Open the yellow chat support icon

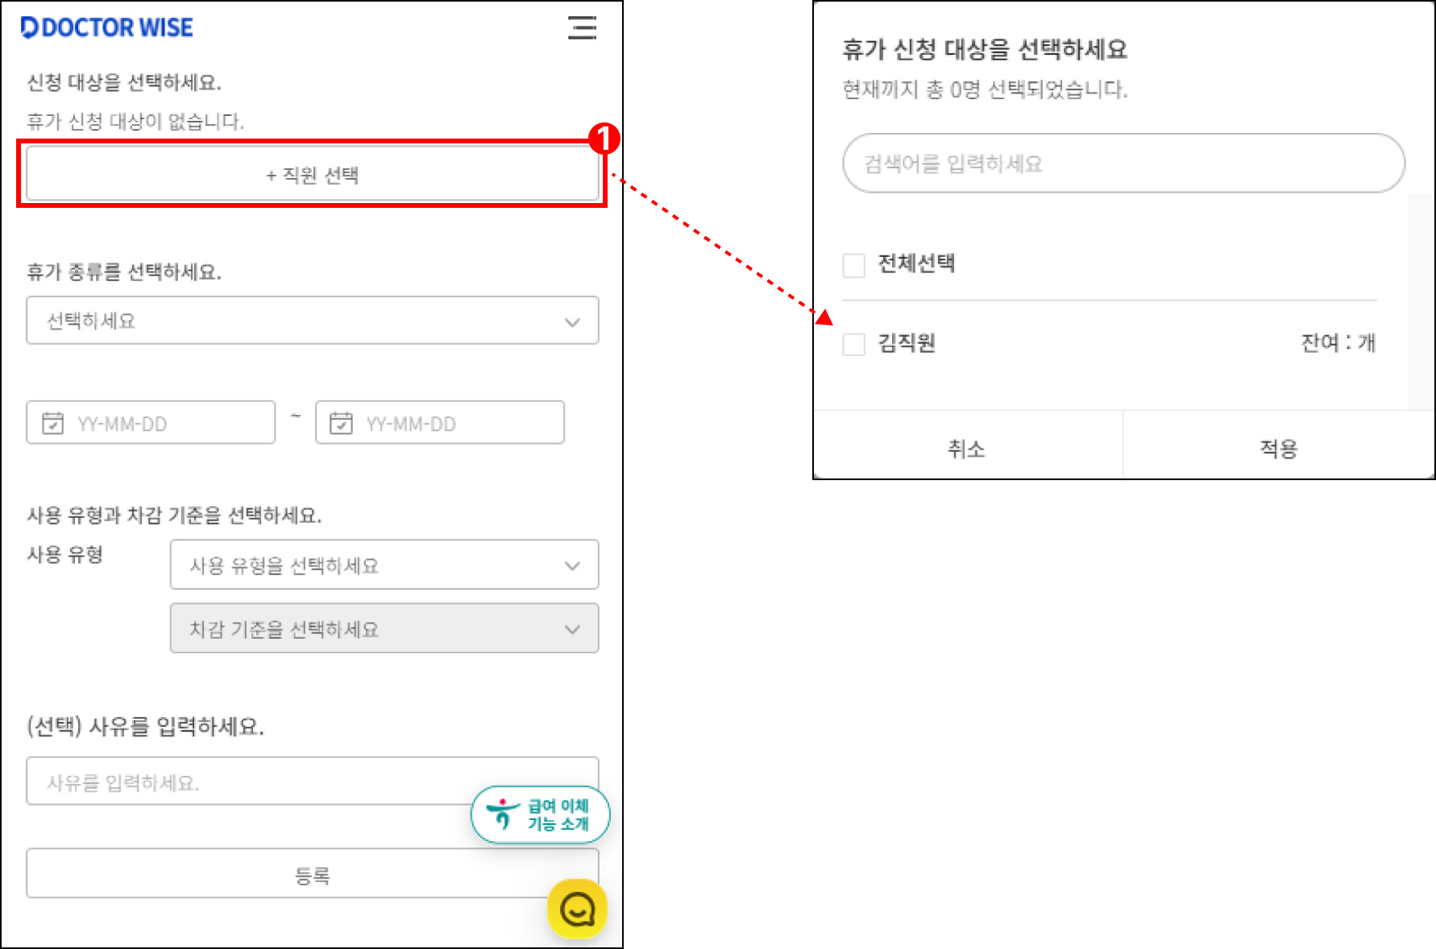(577, 910)
